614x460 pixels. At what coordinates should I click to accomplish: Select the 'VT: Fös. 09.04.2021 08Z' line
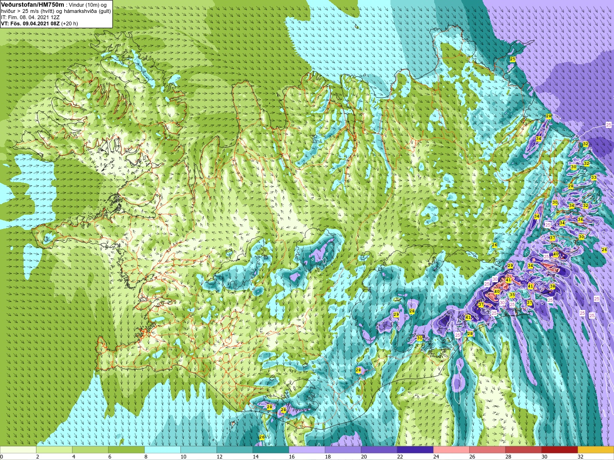pyautogui.click(x=30, y=23)
